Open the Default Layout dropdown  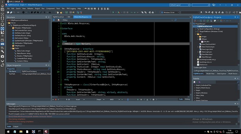pyautogui.click(x=180, y=5)
